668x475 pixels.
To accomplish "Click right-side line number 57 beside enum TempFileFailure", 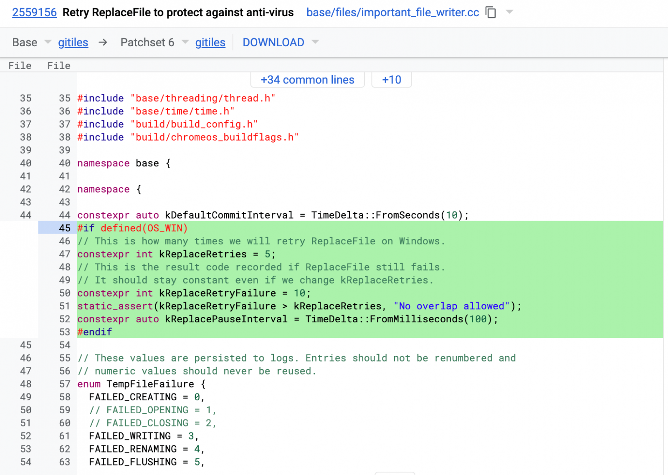I will pyautogui.click(x=65, y=384).
